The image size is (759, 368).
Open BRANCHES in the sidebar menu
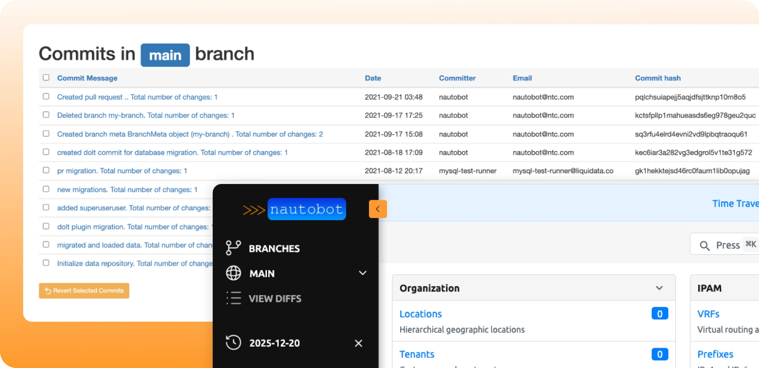274,249
